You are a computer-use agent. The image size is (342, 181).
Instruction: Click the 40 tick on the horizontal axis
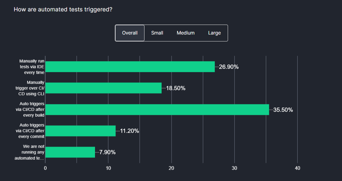pyautogui.click(x=297, y=169)
